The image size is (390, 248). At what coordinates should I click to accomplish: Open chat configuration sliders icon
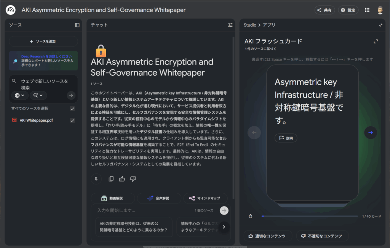[x=230, y=25]
